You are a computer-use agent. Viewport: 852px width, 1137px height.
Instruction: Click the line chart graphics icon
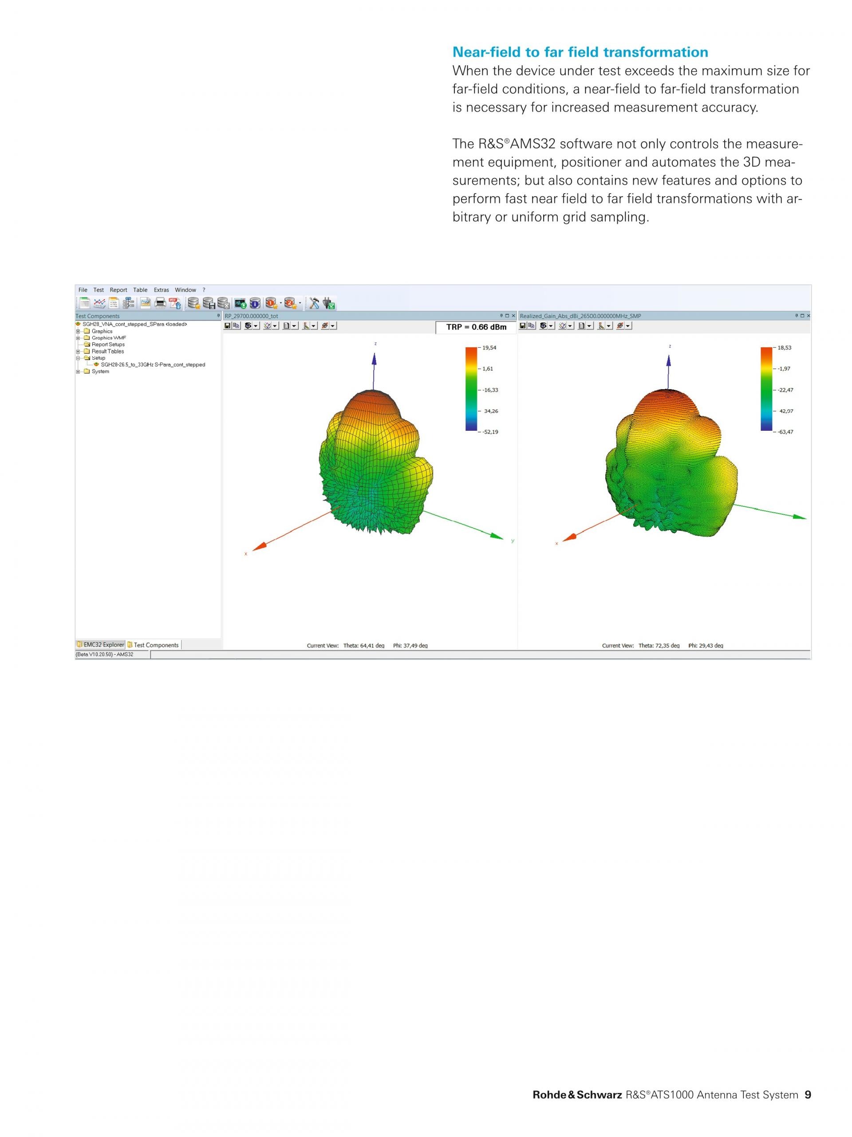100,303
